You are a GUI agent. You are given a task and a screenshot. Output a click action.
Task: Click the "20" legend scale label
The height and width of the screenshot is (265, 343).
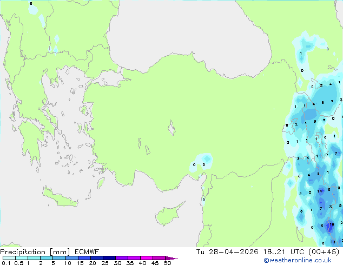[93, 263]
